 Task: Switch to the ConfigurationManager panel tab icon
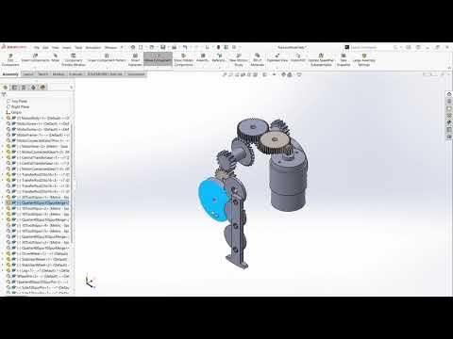[24, 88]
